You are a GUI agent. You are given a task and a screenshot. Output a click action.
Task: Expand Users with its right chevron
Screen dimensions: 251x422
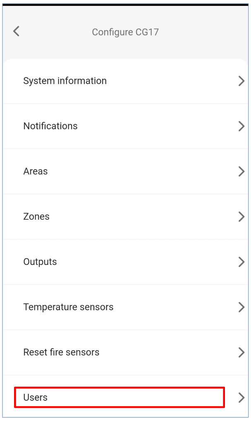point(241,398)
